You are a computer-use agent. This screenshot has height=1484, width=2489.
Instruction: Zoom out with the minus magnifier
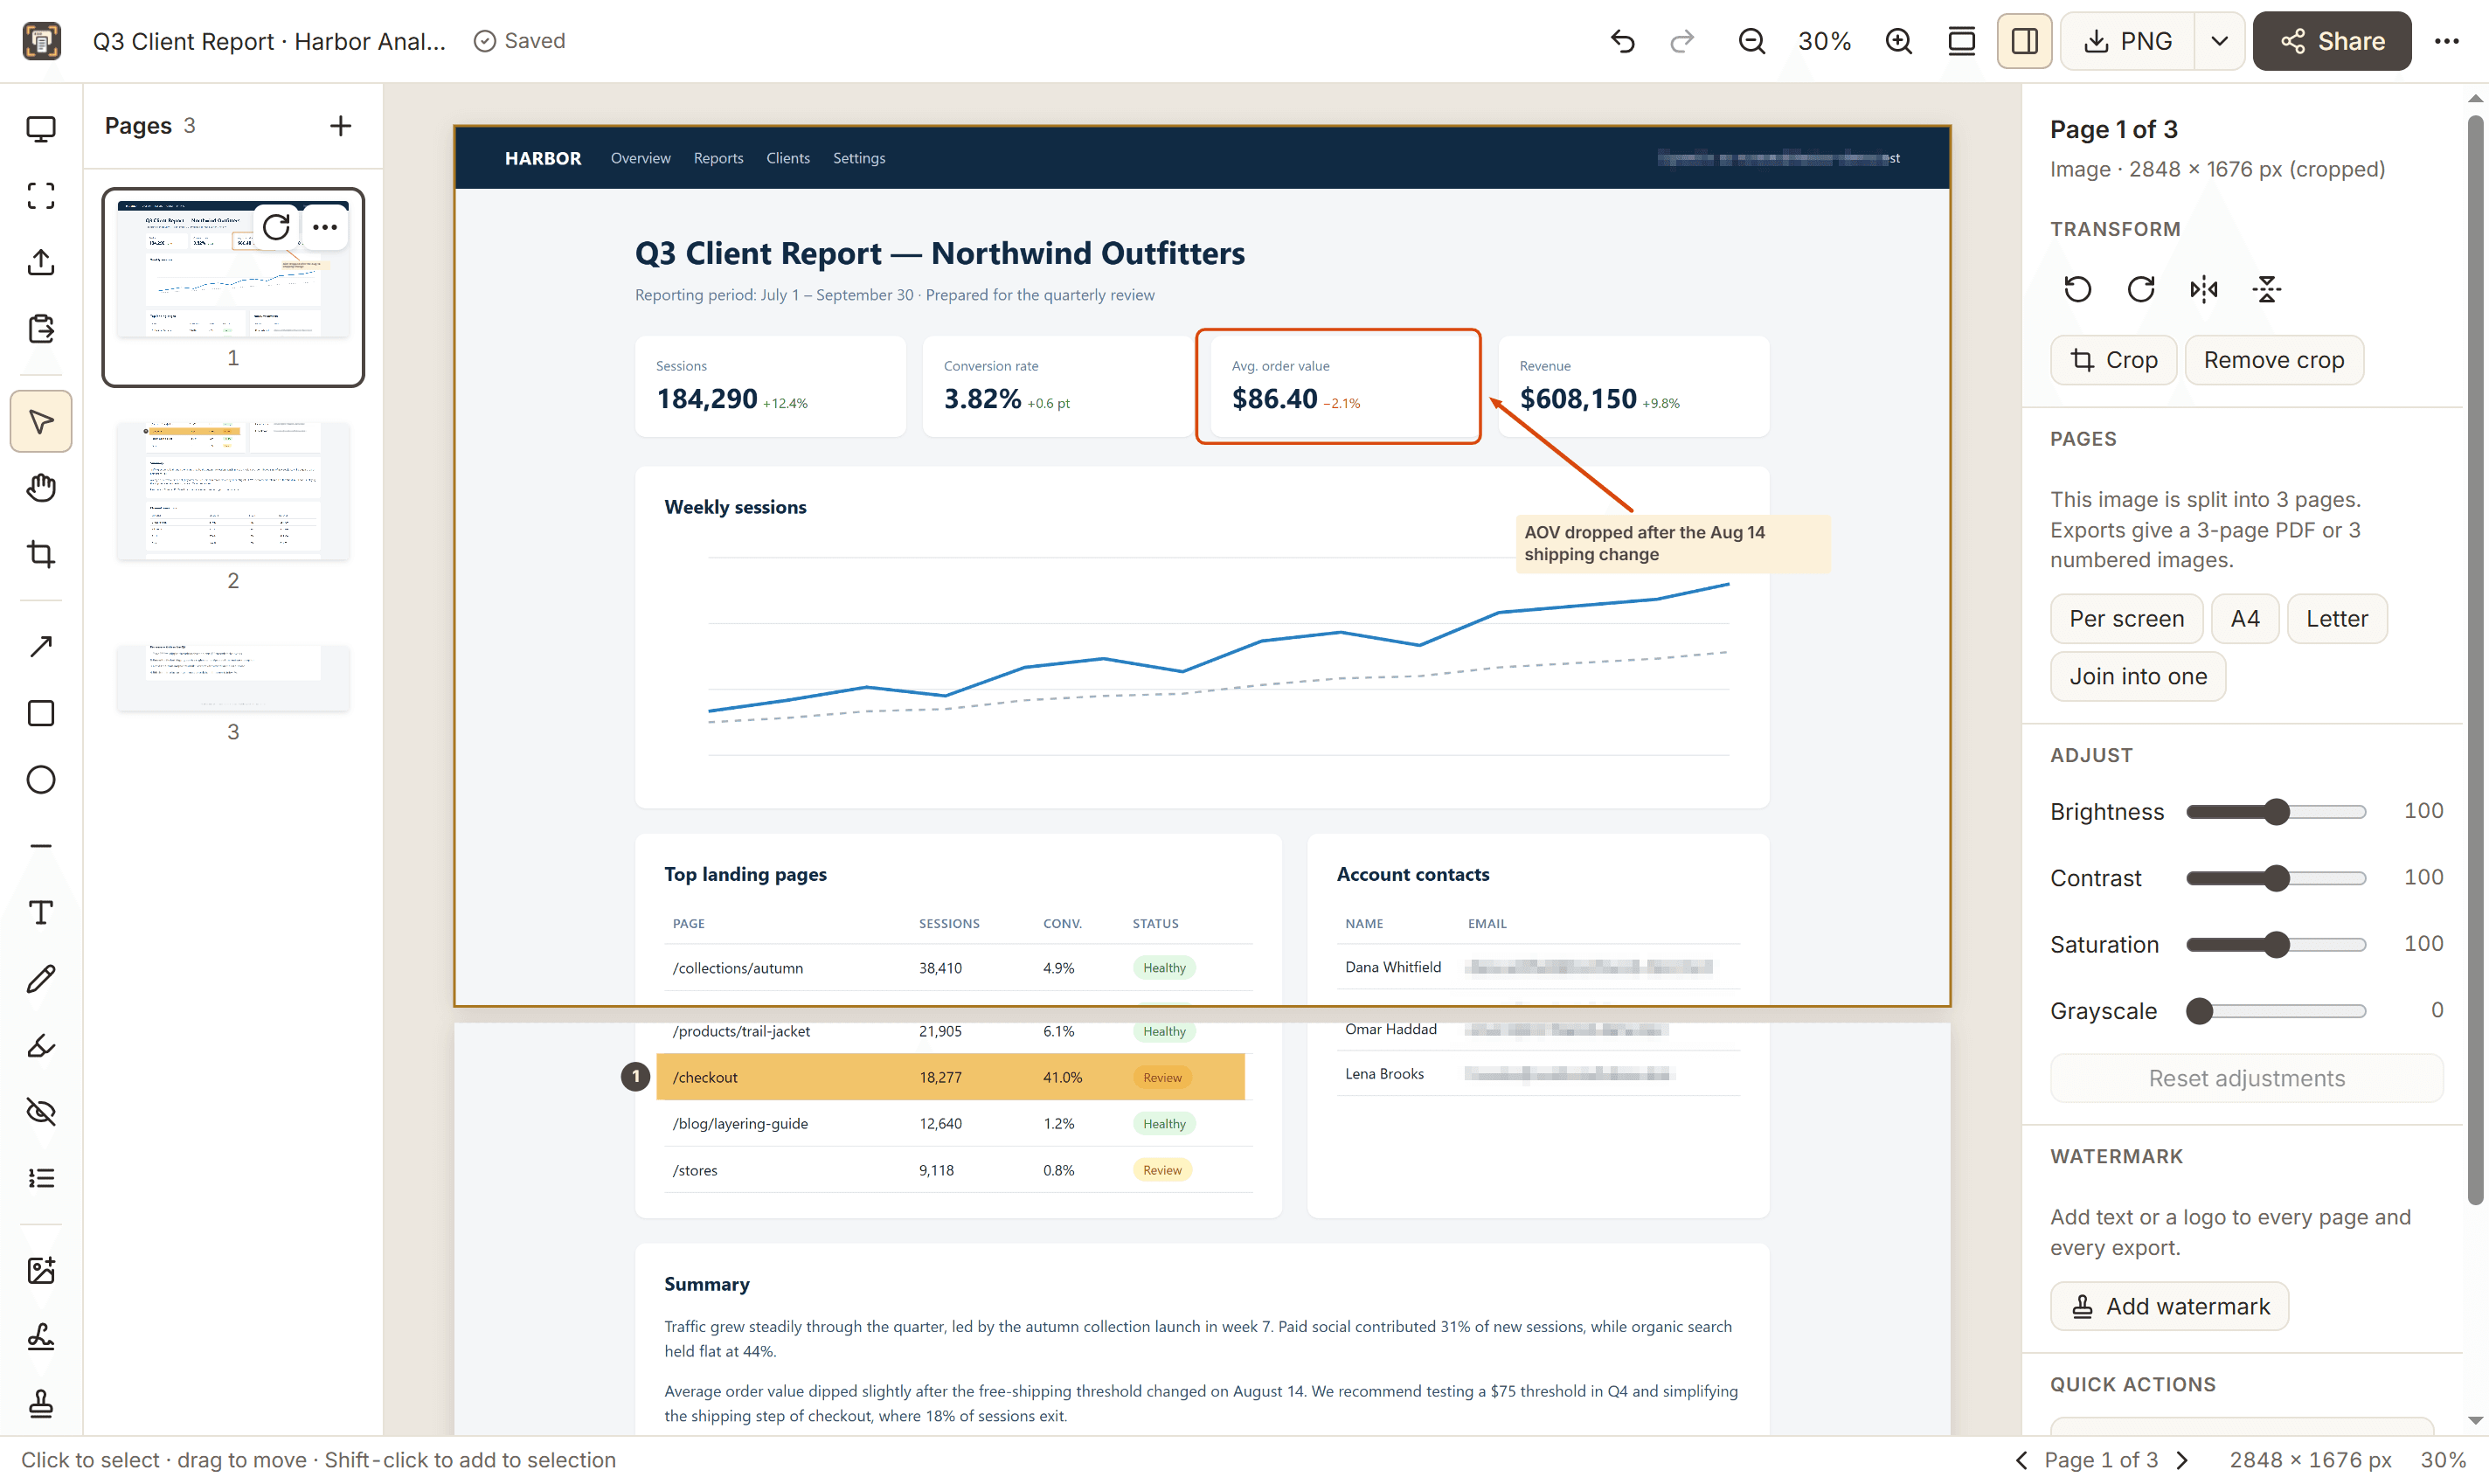coord(1751,41)
